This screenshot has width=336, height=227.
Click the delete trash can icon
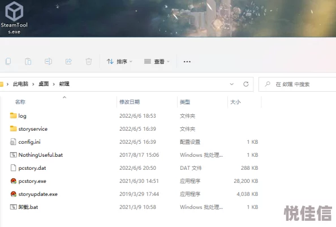[88, 62]
